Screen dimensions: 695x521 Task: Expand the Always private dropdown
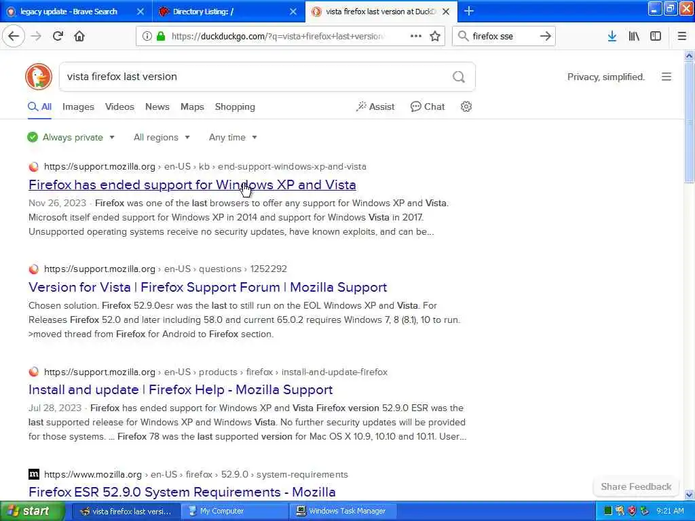coord(71,137)
